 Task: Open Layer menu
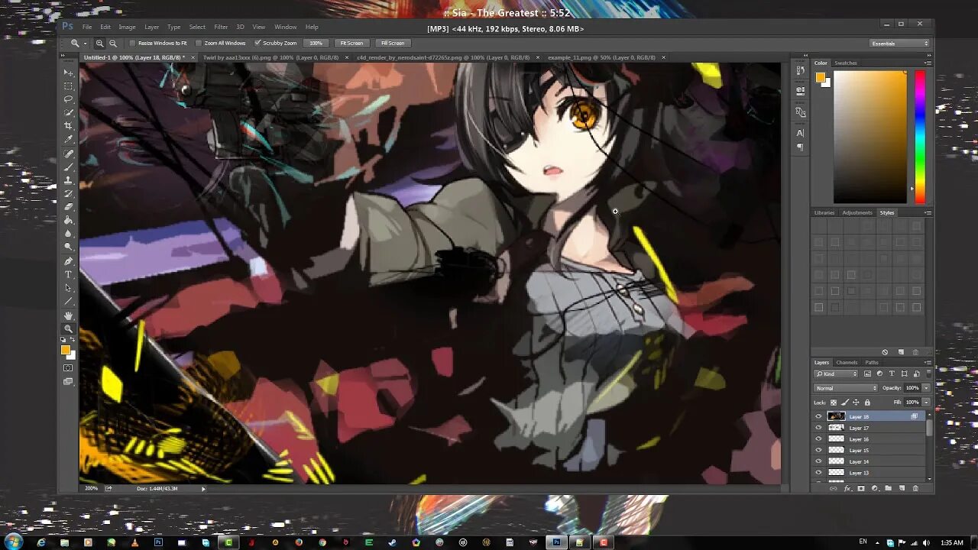click(152, 27)
